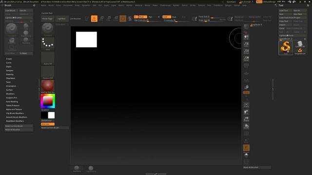
Task: Click the Alpha Off selector box
Action: coord(48,58)
